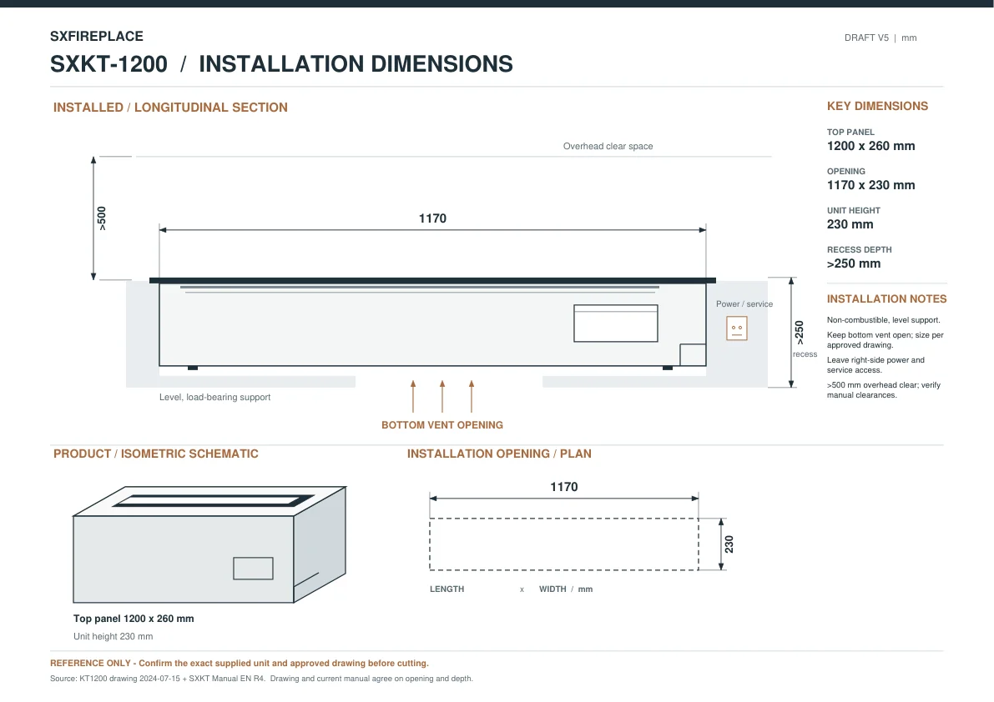This screenshot has height=702, width=994.
Task: Click the left bottom vent arrow
Action: coord(413,396)
